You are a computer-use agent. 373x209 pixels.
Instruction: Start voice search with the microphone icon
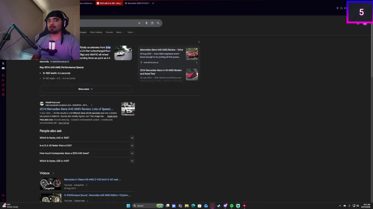tap(146, 23)
